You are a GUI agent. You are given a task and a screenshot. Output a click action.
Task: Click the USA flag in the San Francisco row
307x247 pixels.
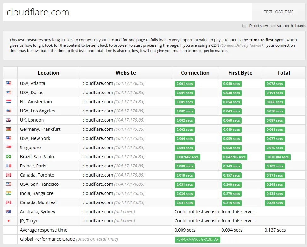pos(9,184)
